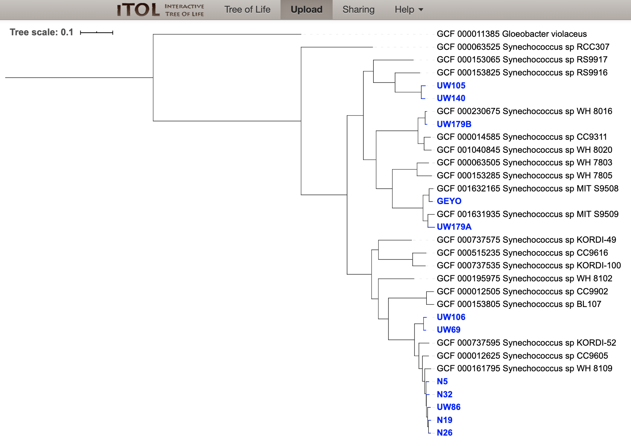
Task: Select leaf Synechococcus sp WH 7805
Action: click(525, 175)
